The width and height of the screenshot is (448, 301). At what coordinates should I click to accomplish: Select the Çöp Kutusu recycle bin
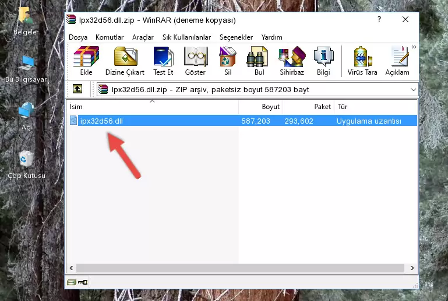click(26, 165)
